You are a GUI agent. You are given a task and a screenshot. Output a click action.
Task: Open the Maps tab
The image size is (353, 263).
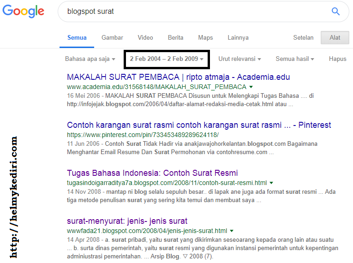(x=205, y=37)
